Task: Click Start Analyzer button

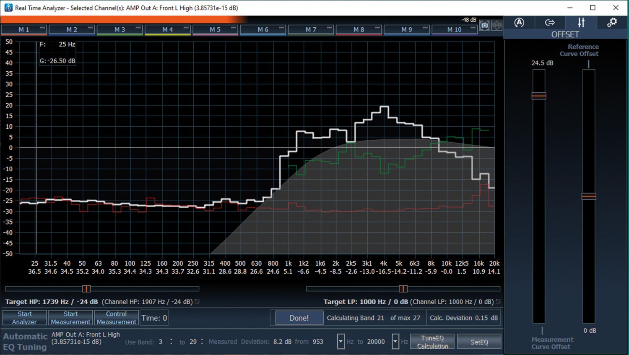Action: (x=24, y=318)
